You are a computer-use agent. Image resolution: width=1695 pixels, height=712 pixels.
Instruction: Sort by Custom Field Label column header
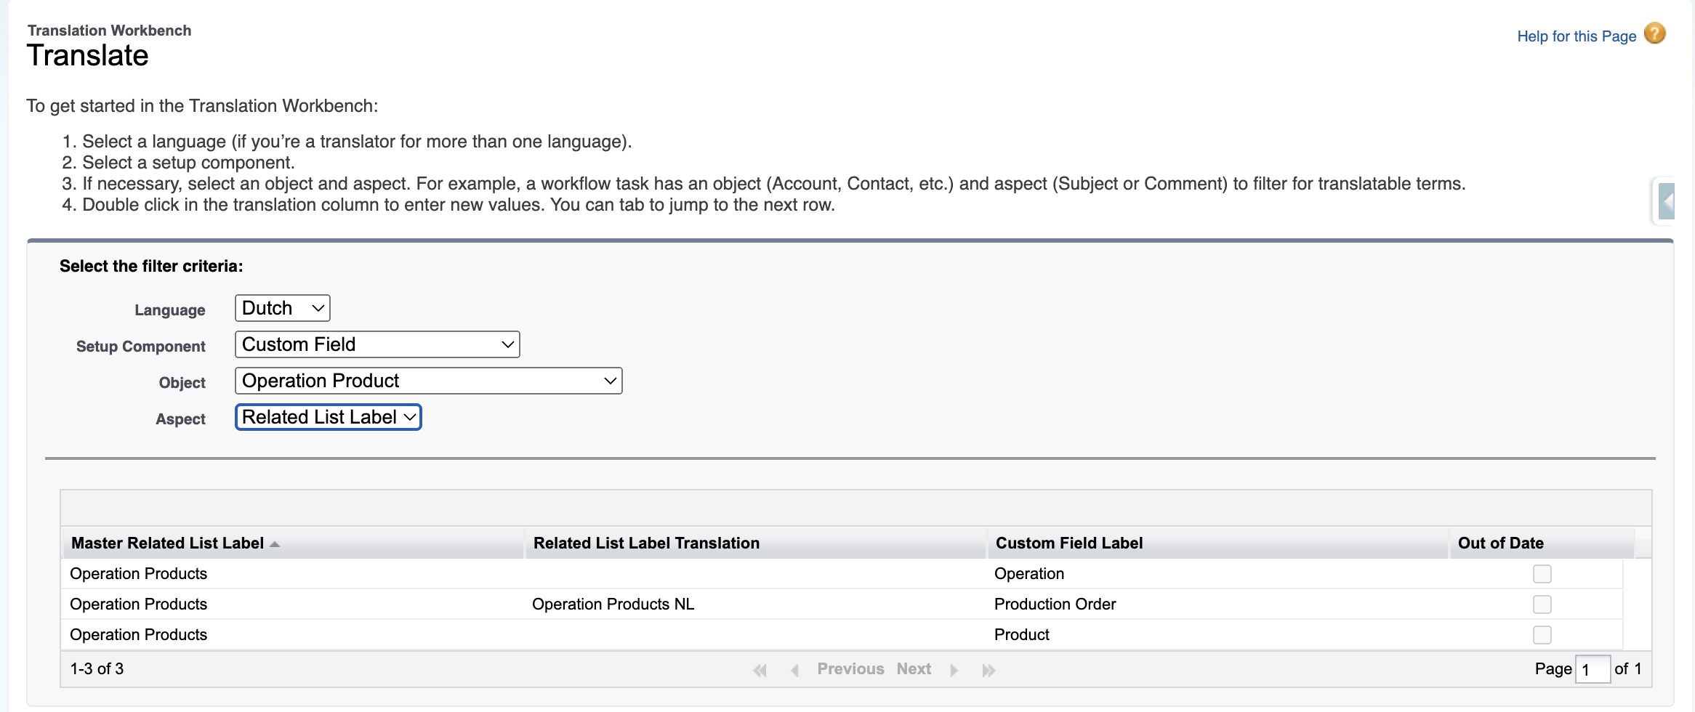1068,543
